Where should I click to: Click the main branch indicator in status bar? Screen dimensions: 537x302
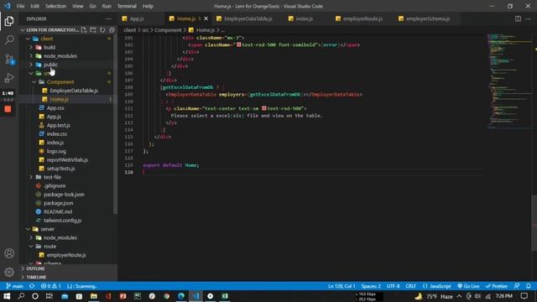coord(15,286)
